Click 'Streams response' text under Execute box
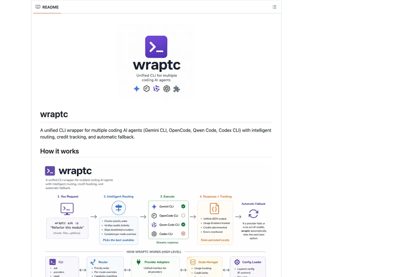 click(x=167, y=243)
